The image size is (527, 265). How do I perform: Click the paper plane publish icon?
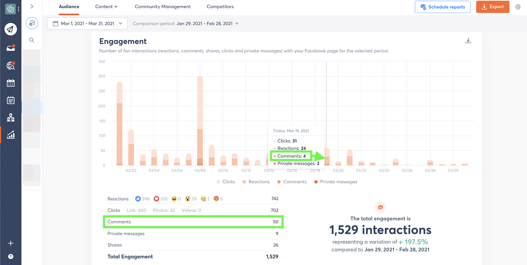pos(11,29)
